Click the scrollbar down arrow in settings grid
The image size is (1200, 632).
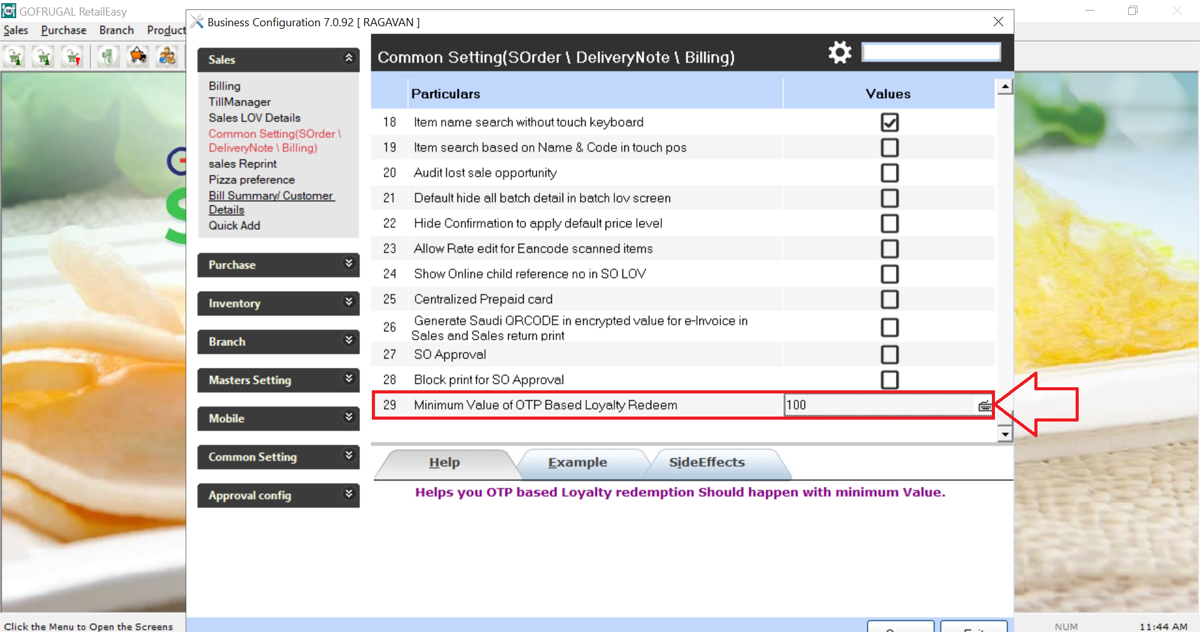(x=1005, y=434)
